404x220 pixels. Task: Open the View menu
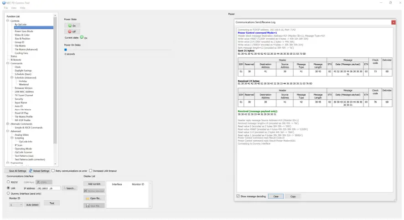(x=14, y=8)
